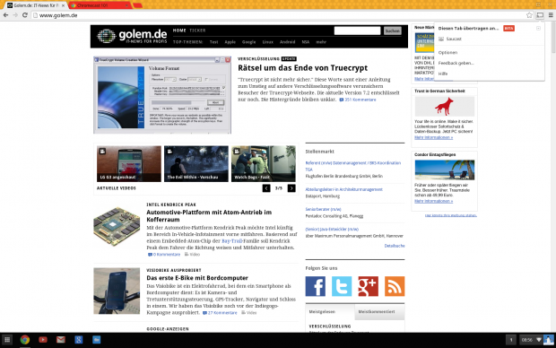Go back with the browser back arrow
The width and height of the screenshot is (556, 348).
[x=5, y=15]
